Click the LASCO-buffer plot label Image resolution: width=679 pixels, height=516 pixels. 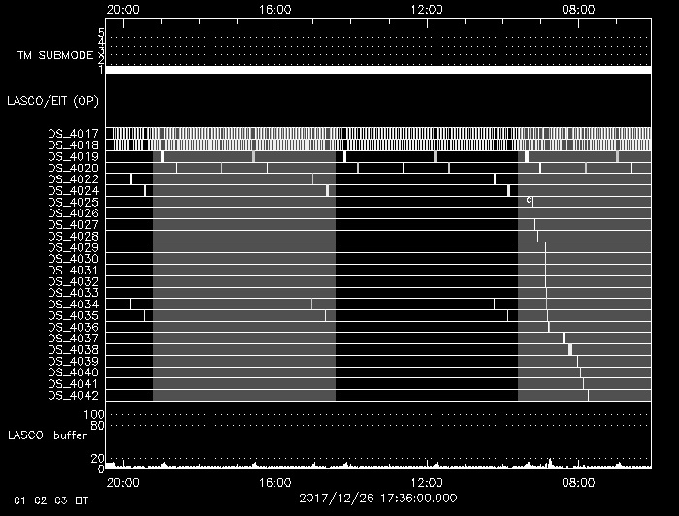click(x=48, y=435)
